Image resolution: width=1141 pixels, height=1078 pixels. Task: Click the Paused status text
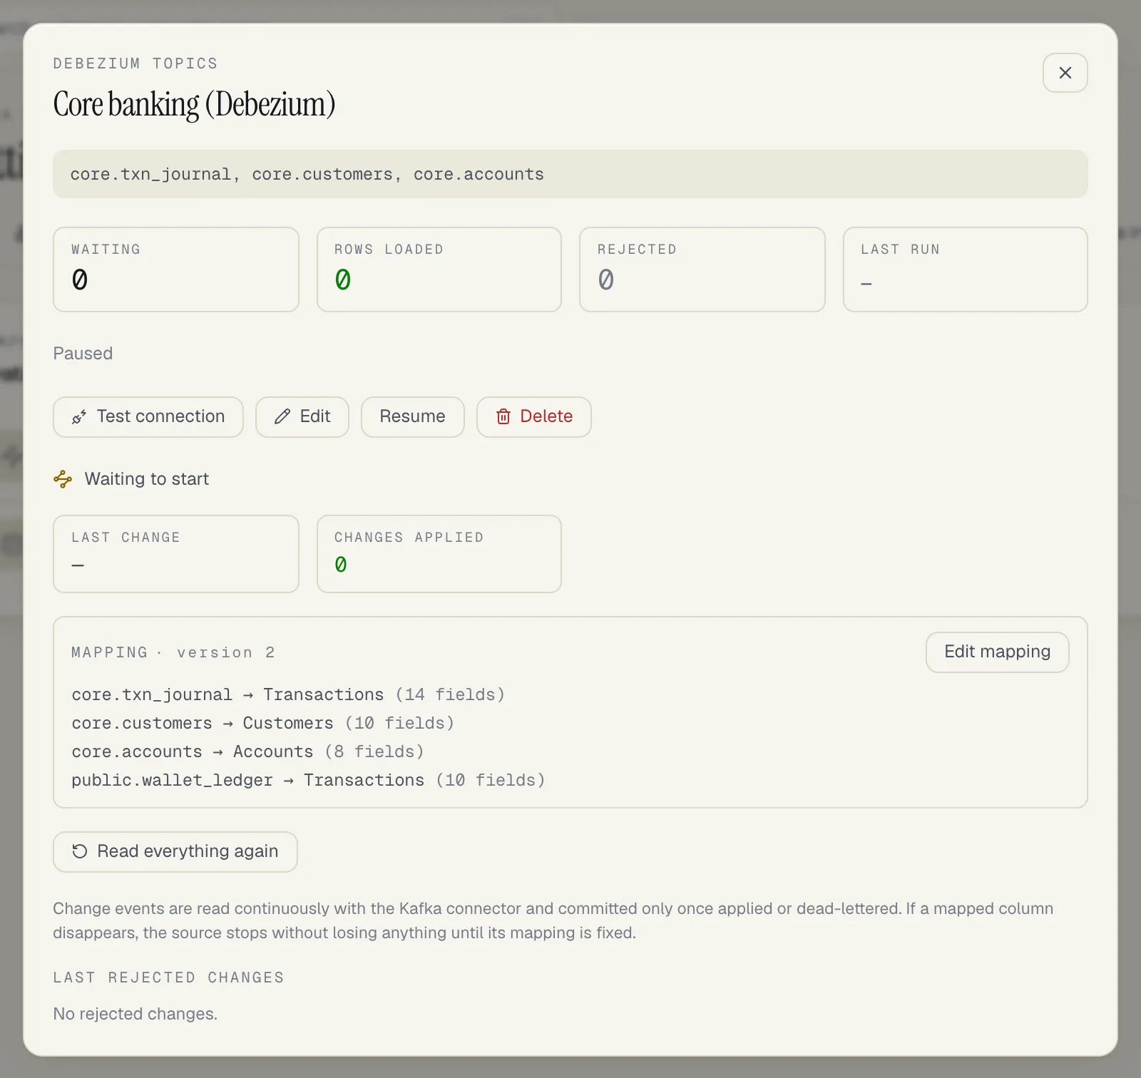[83, 354]
